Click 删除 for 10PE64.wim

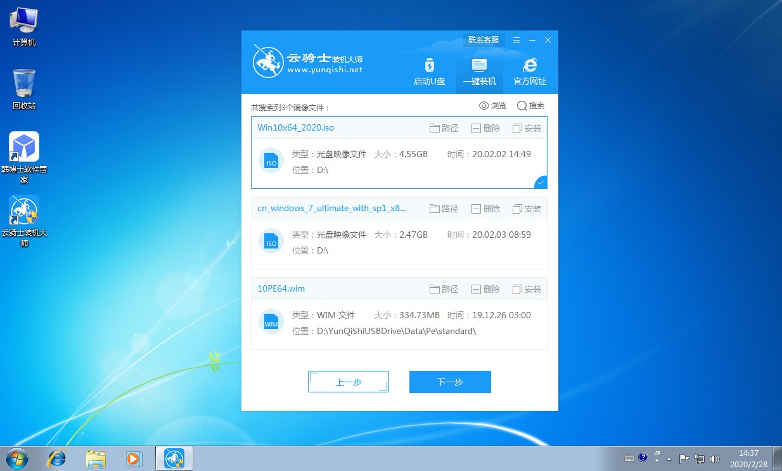(485, 289)
